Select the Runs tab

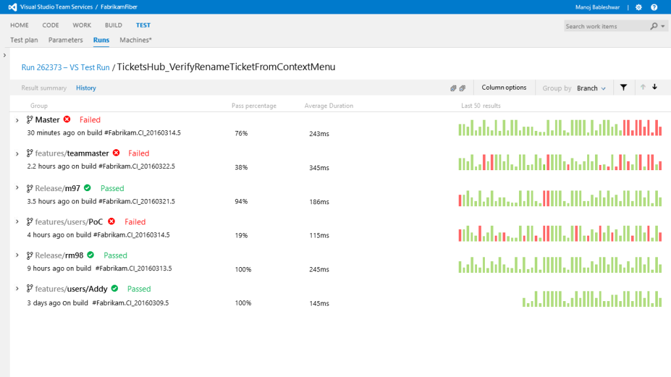tap(101, 40)
